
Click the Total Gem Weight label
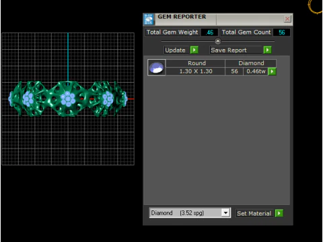coord(172,32)
